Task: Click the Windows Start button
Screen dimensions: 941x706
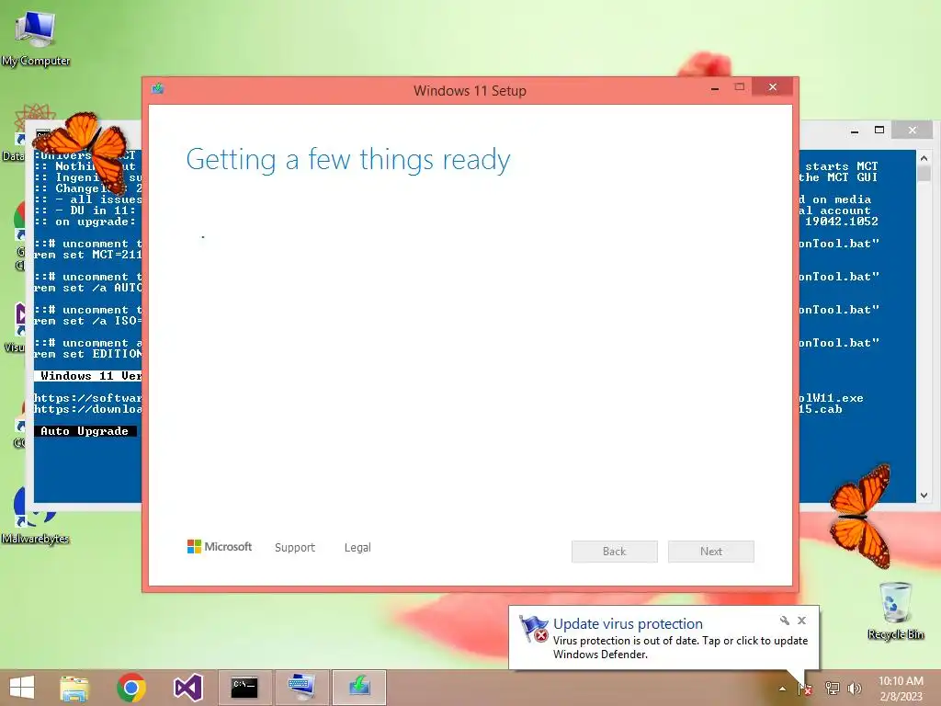Action: coord(22,688)
